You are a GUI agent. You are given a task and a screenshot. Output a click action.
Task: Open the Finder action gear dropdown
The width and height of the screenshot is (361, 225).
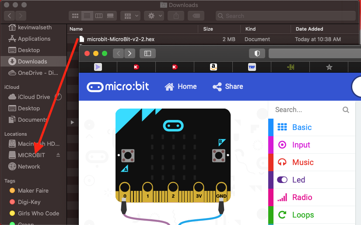click(155, 16)
